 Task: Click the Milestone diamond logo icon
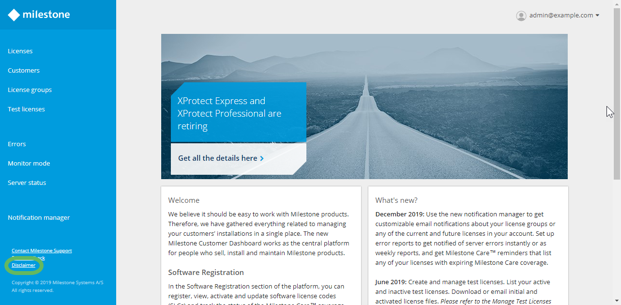14,15
